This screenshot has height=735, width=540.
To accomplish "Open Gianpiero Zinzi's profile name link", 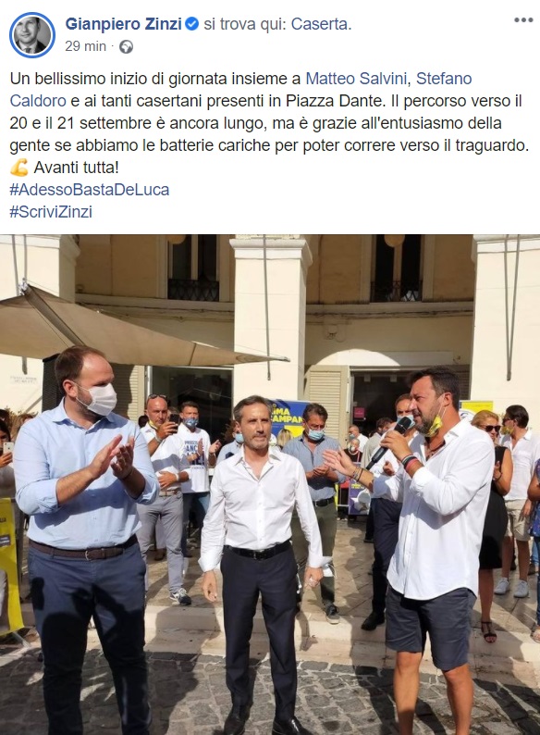I will [x=123, y=24].
